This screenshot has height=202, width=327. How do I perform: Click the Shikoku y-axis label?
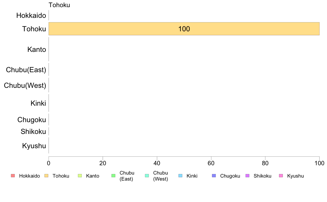[x=33, y=131]
